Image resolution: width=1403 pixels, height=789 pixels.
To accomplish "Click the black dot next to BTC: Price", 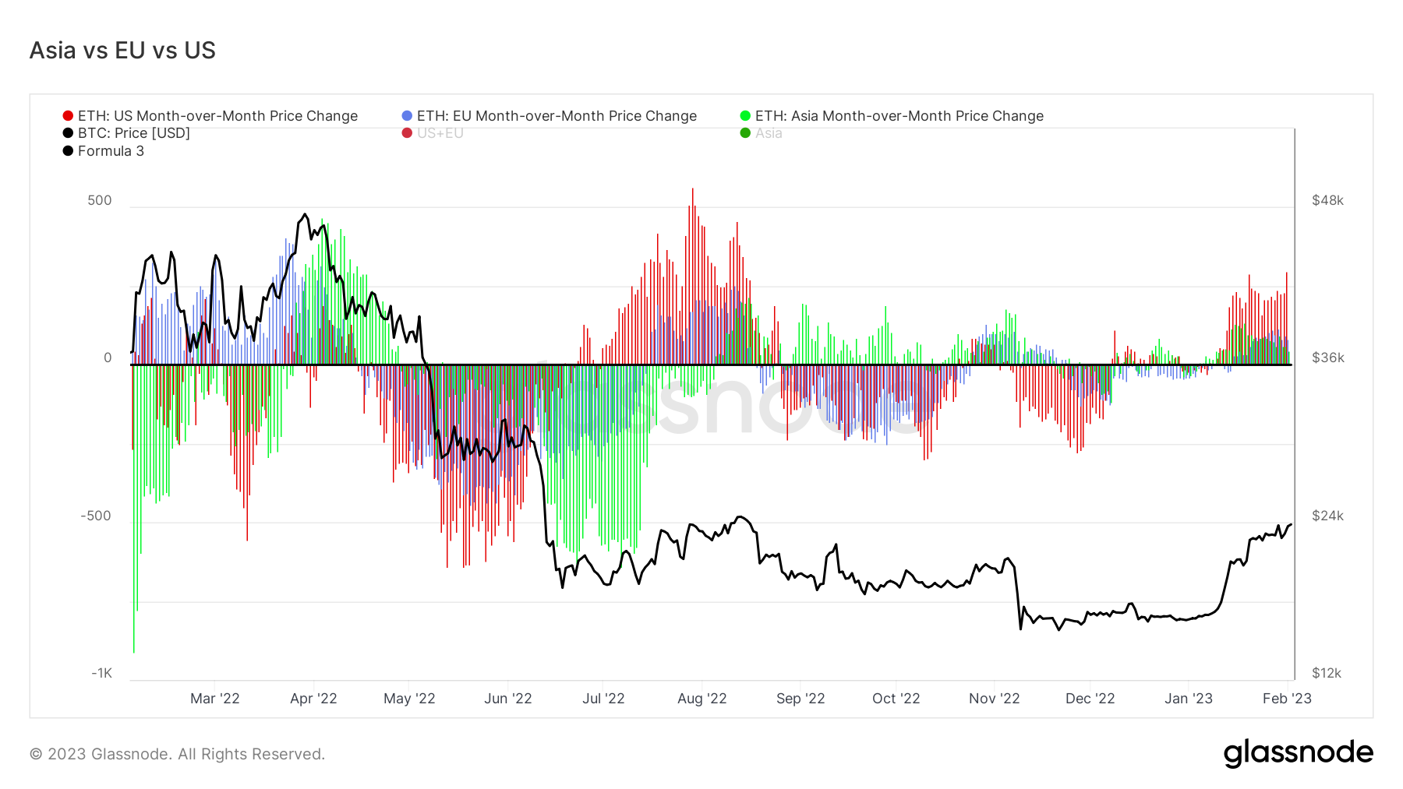I will (x=68, y=133).
